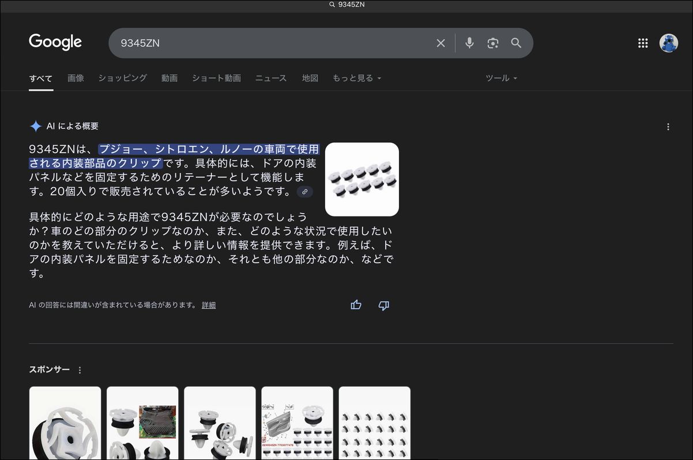
Task: Open Google Lens image search icon
Action: (x=493, y=43)
